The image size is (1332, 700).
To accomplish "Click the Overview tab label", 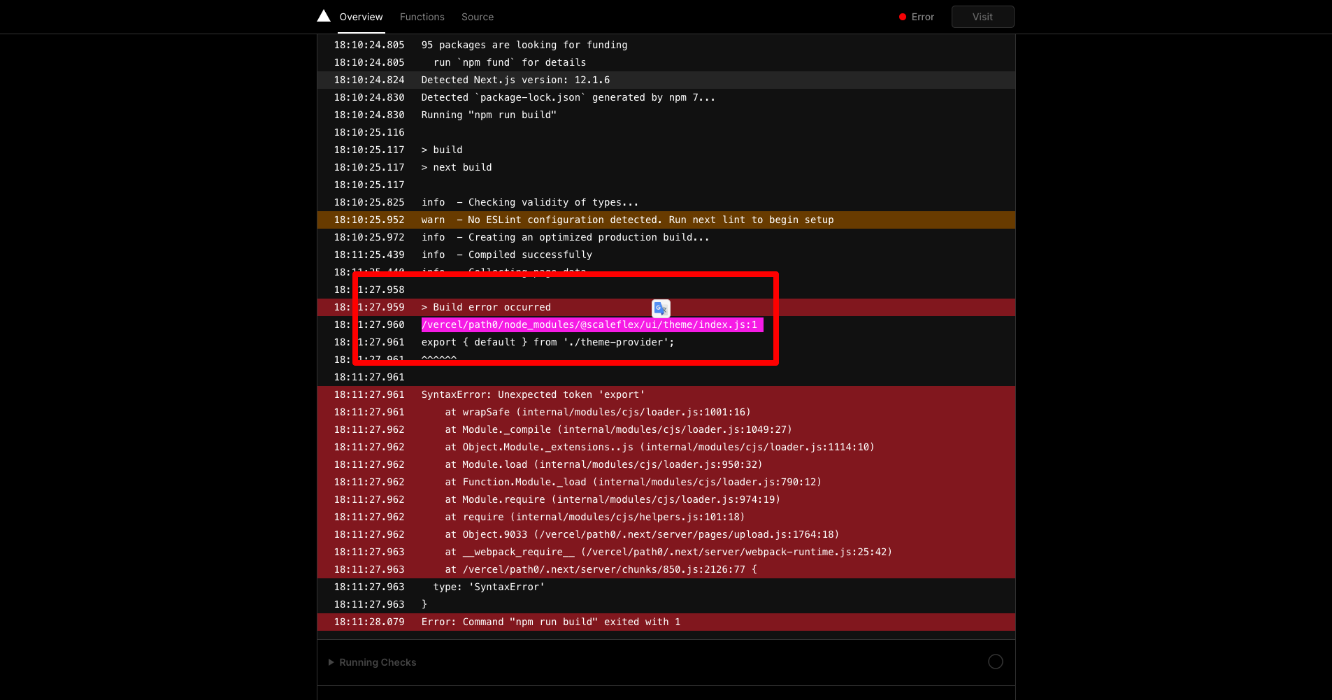I will point(361,17).
